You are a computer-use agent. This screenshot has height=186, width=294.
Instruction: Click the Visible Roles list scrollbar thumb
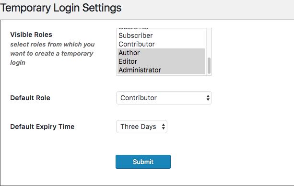click(209, 66)
